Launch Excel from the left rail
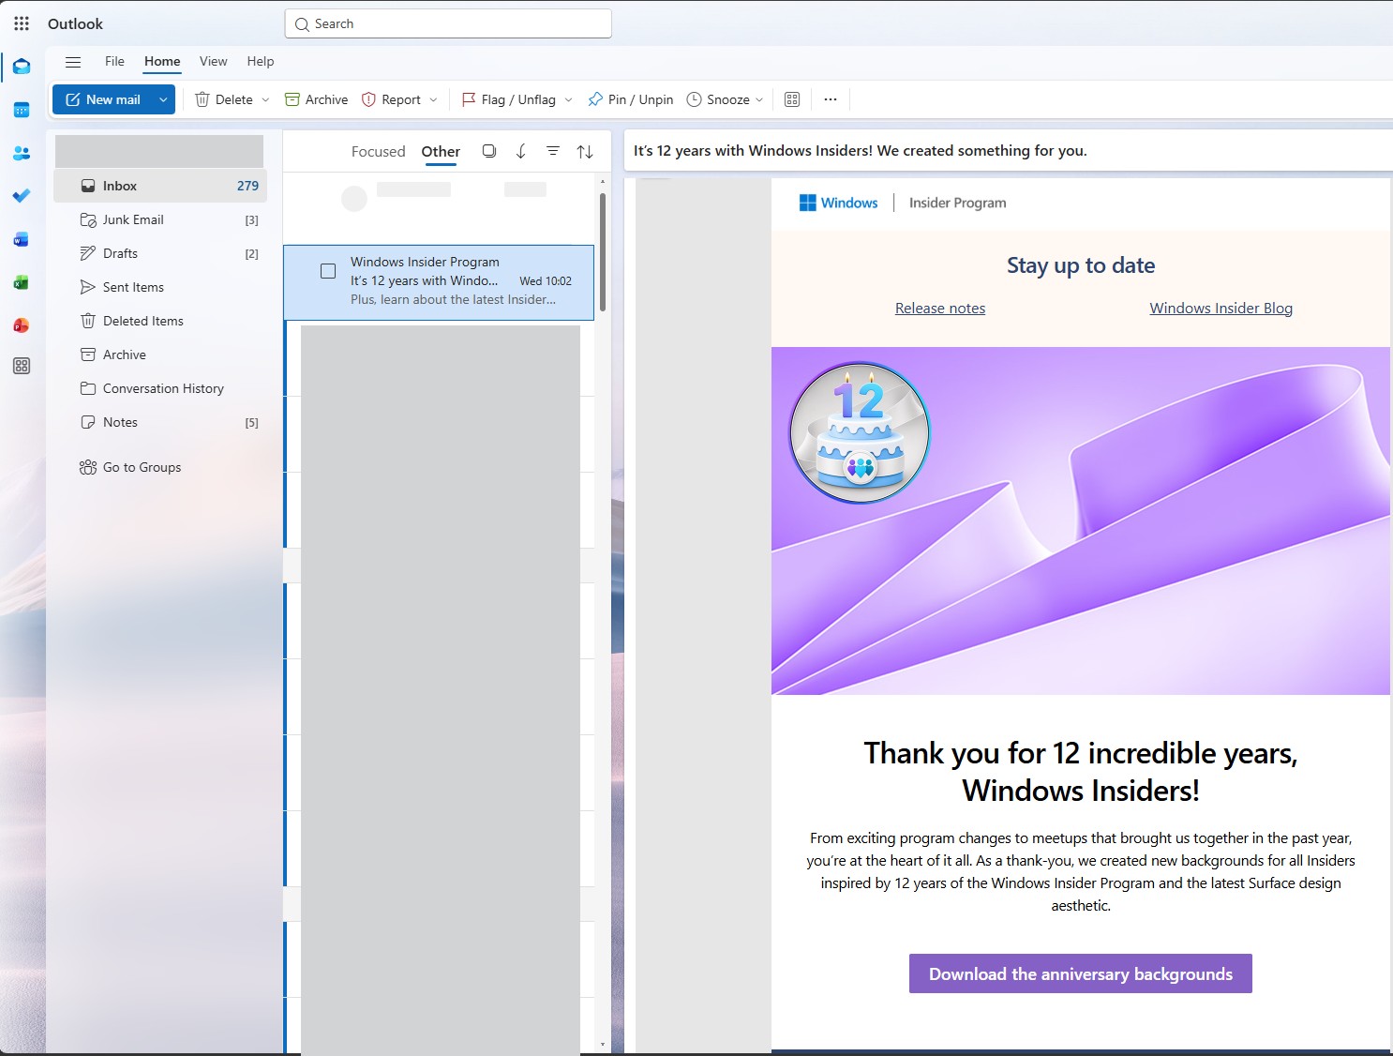Viewport: 1393px width, 1056px height. click(x=22, y=282)
